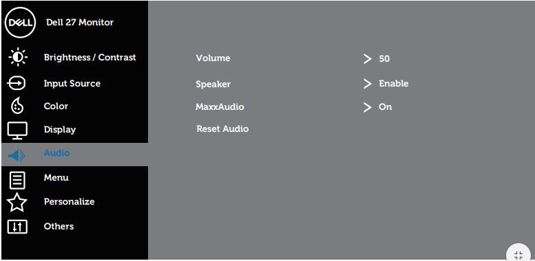Image resolution: width=535 pixels, height=261 pixels.
Task: Open the Menu list icon
Action: (x=17, y=180)
